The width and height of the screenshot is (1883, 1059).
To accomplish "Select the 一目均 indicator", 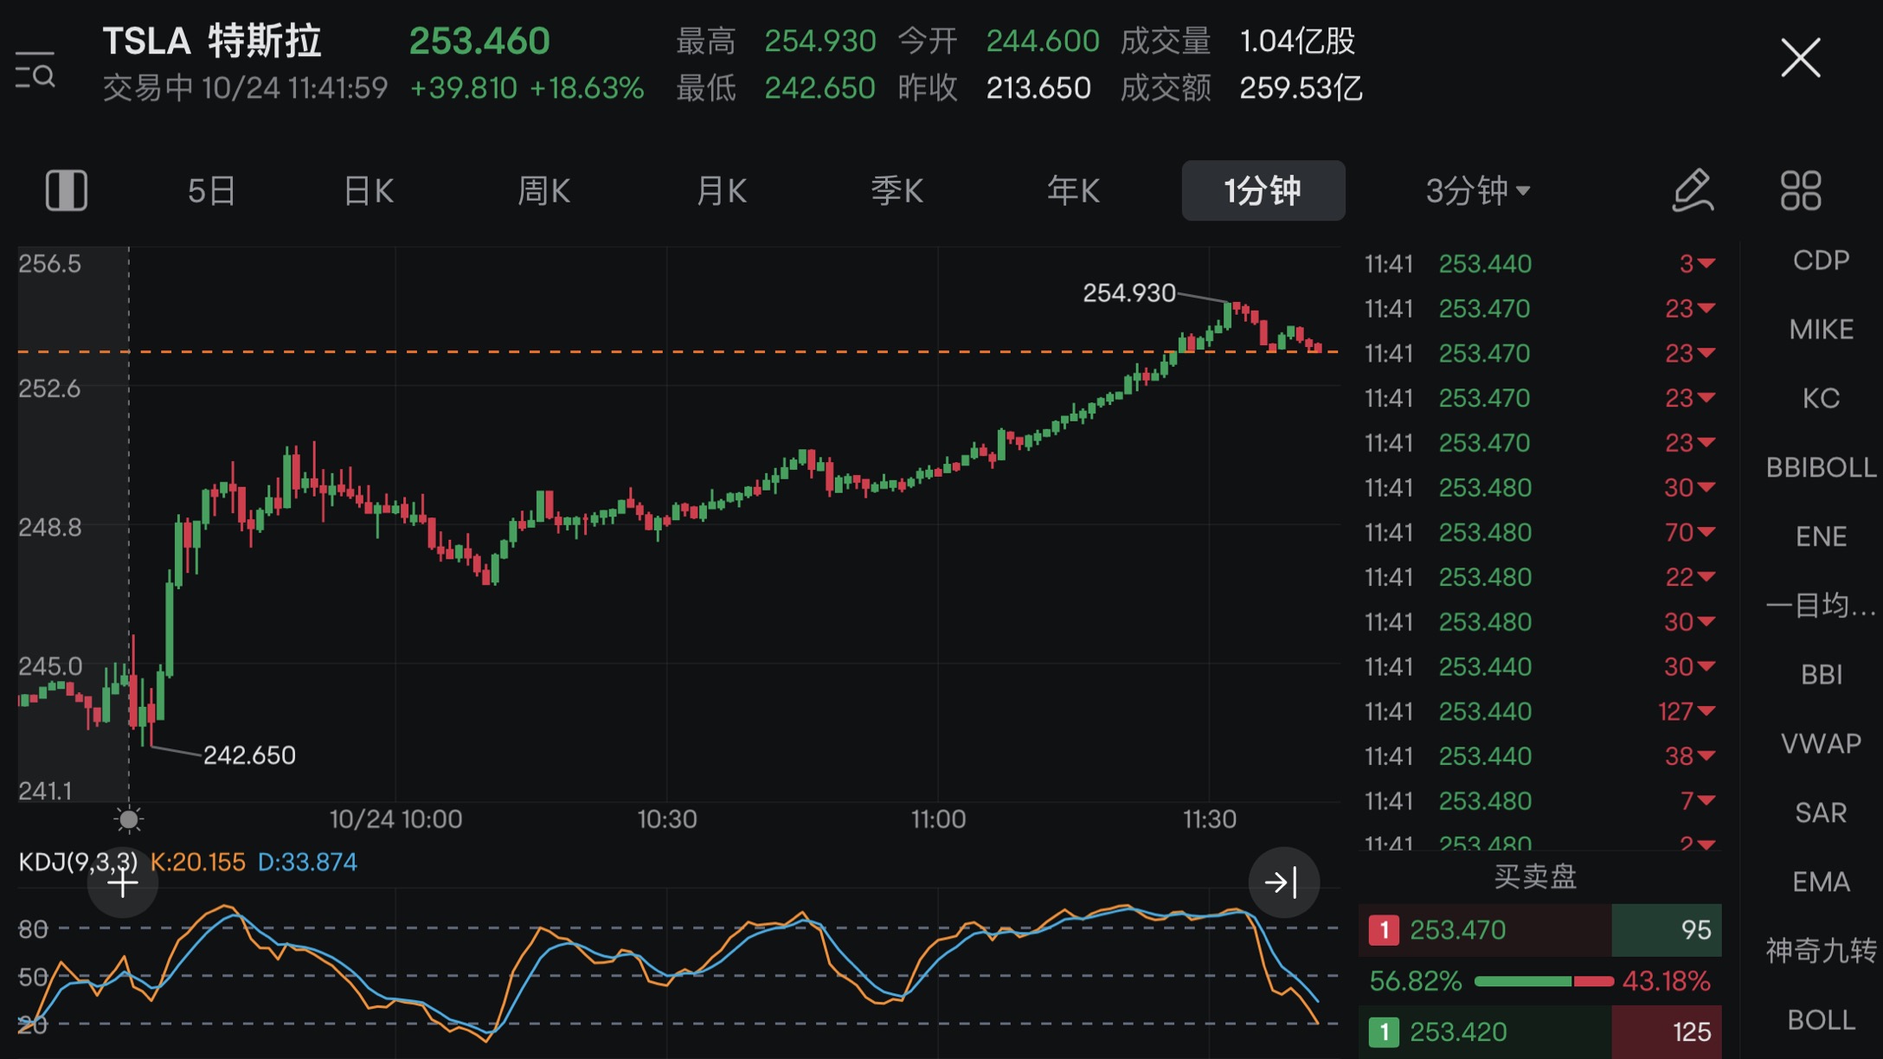I will tap(1821, 605).
